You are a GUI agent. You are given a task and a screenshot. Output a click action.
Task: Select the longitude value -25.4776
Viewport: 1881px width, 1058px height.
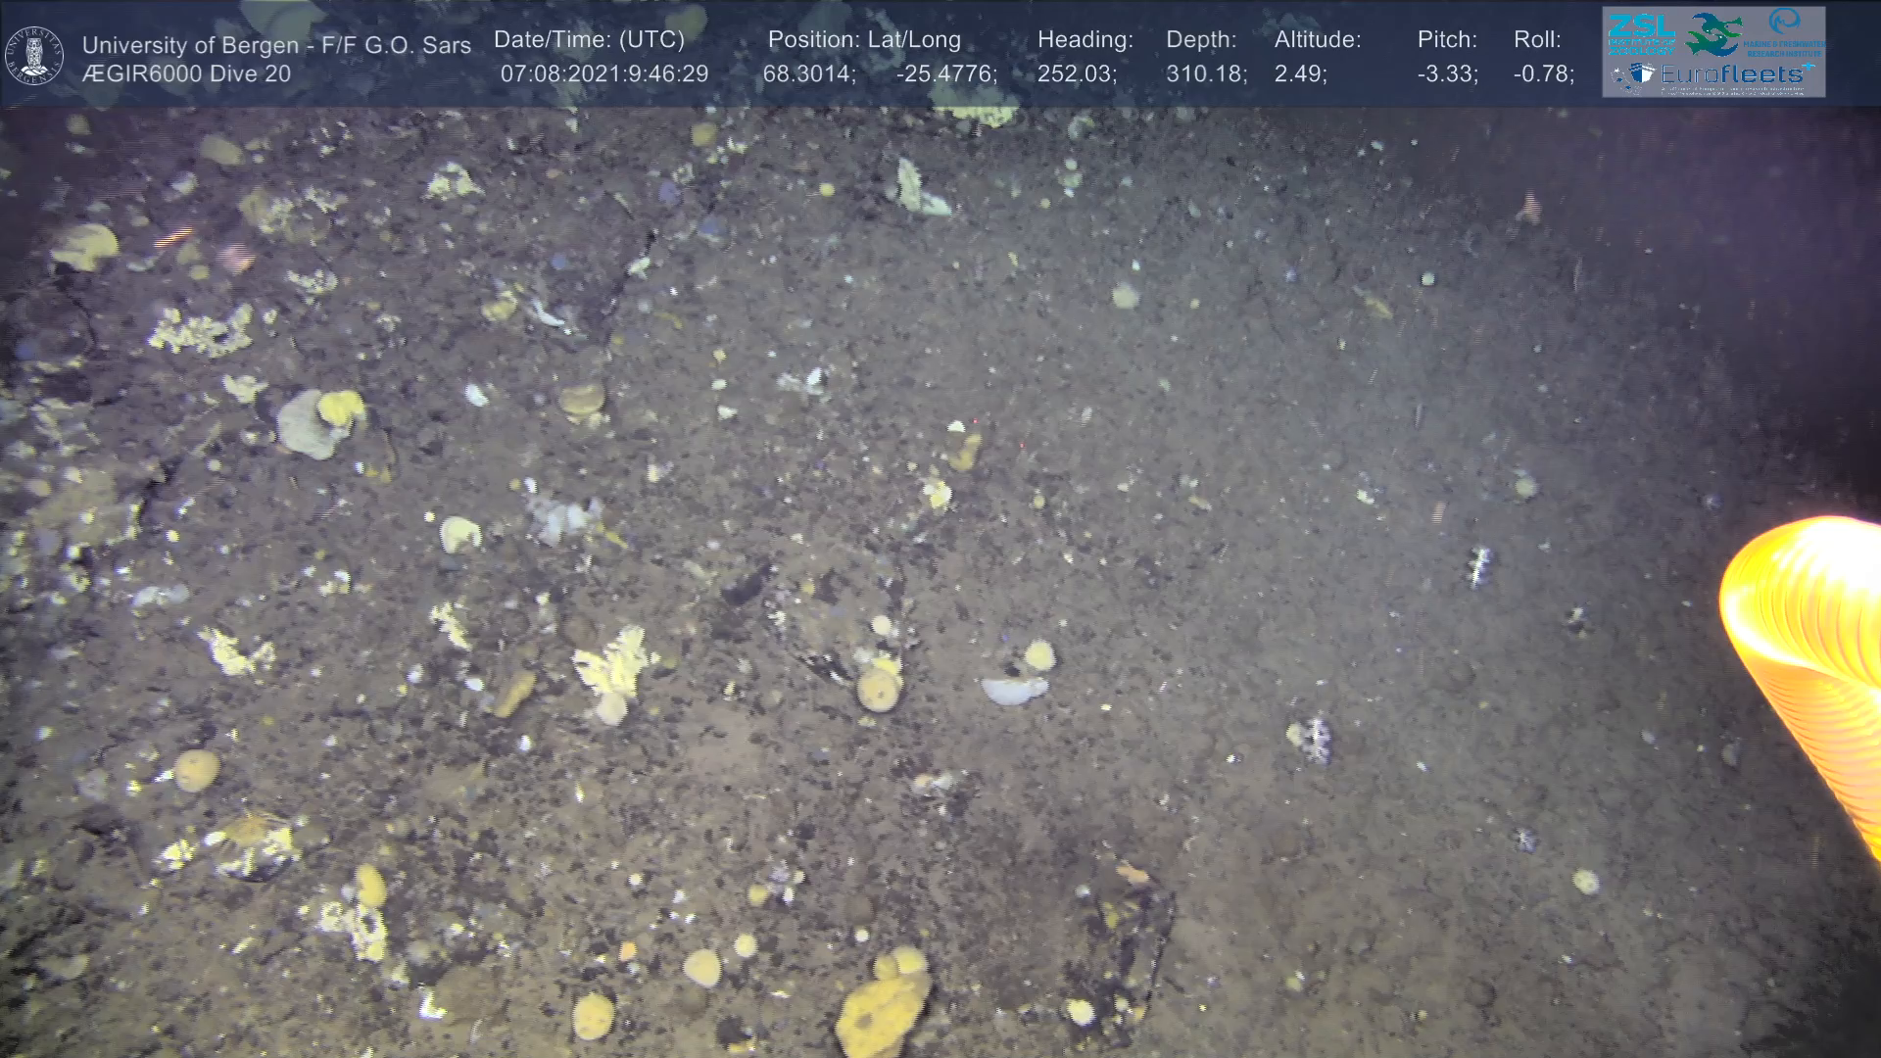945,74
